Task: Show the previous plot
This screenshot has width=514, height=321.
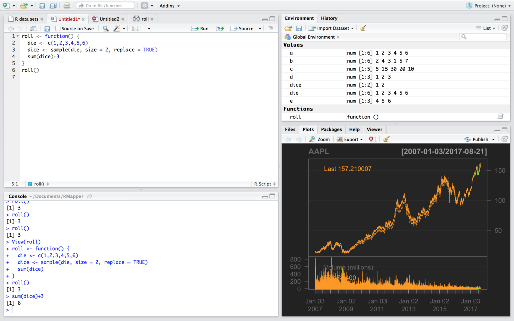Action: (288, 139)
